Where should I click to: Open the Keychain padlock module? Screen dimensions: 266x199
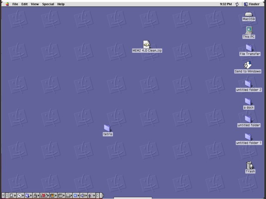point(36,195)
